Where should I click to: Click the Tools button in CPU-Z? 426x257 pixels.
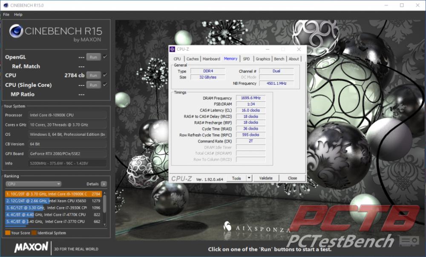pos(236,178)
